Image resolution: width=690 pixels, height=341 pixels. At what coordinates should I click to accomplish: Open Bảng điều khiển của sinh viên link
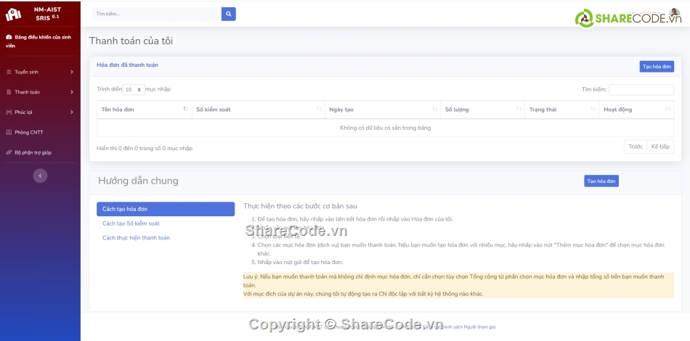[40, 41]
